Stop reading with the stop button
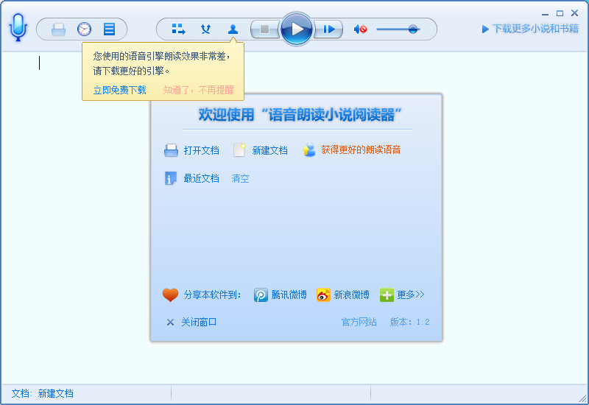Screen dimensions: 589x405 coord(265,29)
